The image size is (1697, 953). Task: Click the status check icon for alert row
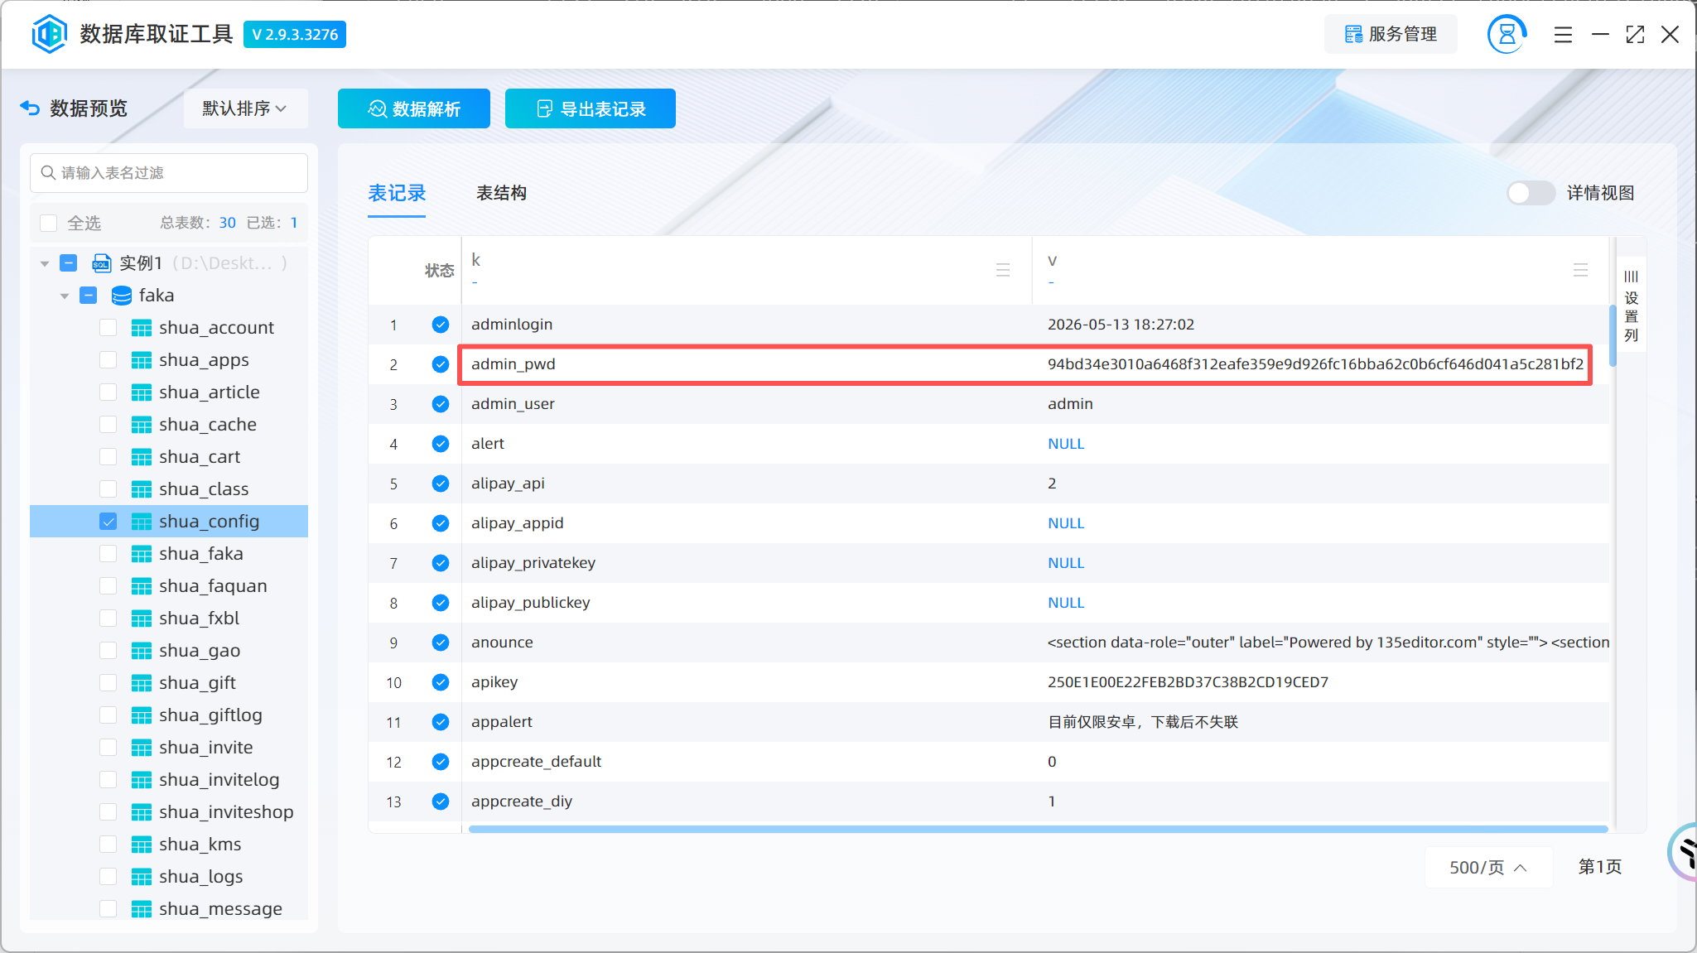pos(441,444)
